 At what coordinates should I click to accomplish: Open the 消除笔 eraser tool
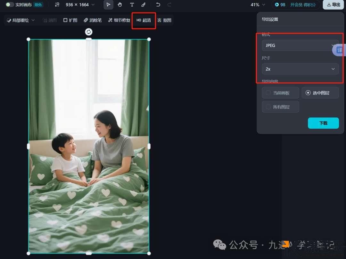pyautogui.click(x=92, y=20)
